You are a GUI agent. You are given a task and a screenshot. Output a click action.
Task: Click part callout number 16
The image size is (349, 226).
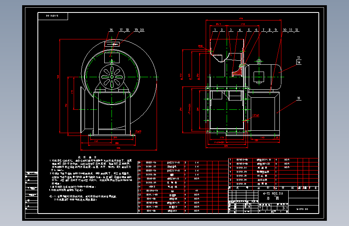tap(111, 30)
